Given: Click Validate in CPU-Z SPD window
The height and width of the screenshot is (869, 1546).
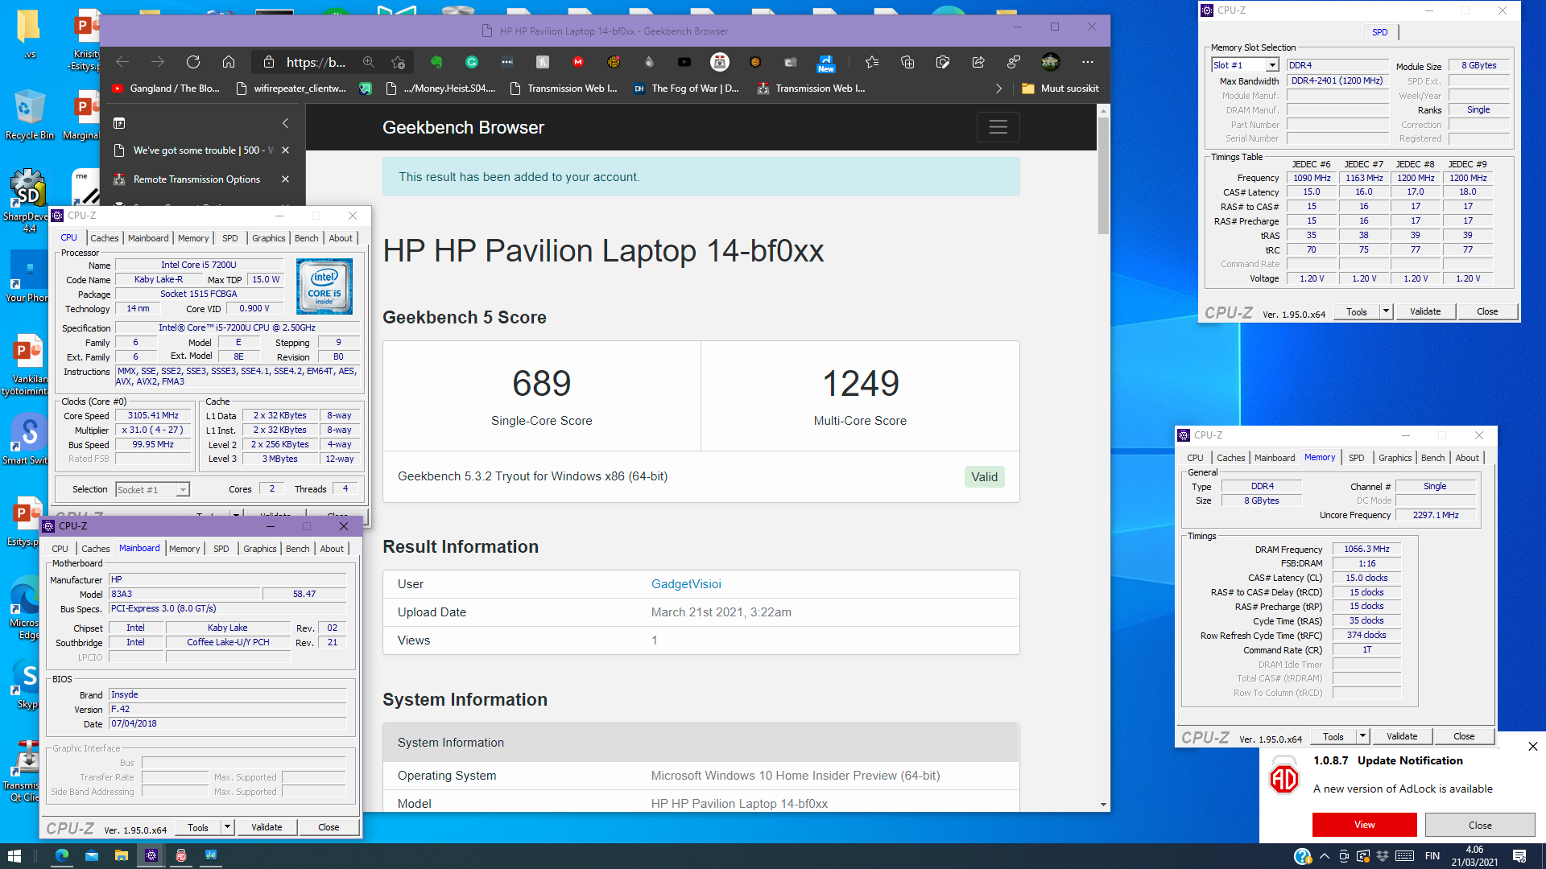Looking at the screenshot, I should [1425, 311].
